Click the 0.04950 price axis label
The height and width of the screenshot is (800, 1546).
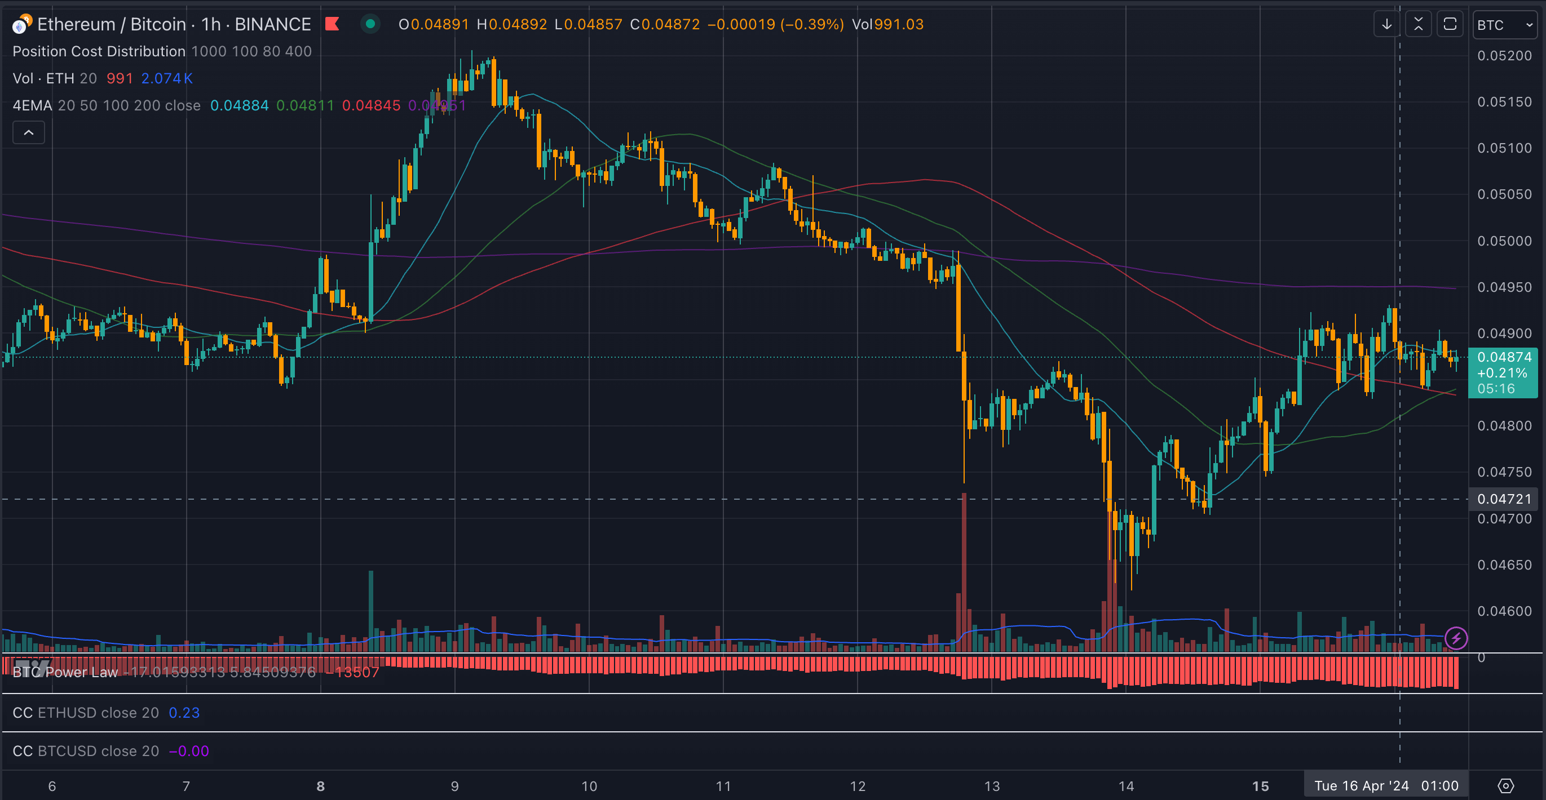1504,287
